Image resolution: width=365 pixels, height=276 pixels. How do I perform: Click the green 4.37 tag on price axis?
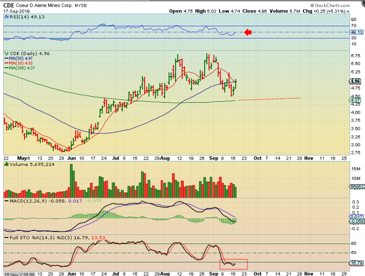(355, 100)
